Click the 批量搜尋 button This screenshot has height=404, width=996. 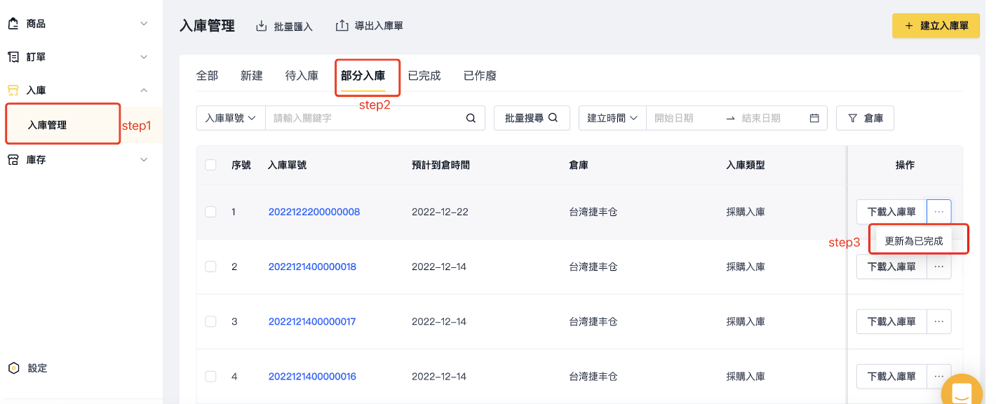532,119
